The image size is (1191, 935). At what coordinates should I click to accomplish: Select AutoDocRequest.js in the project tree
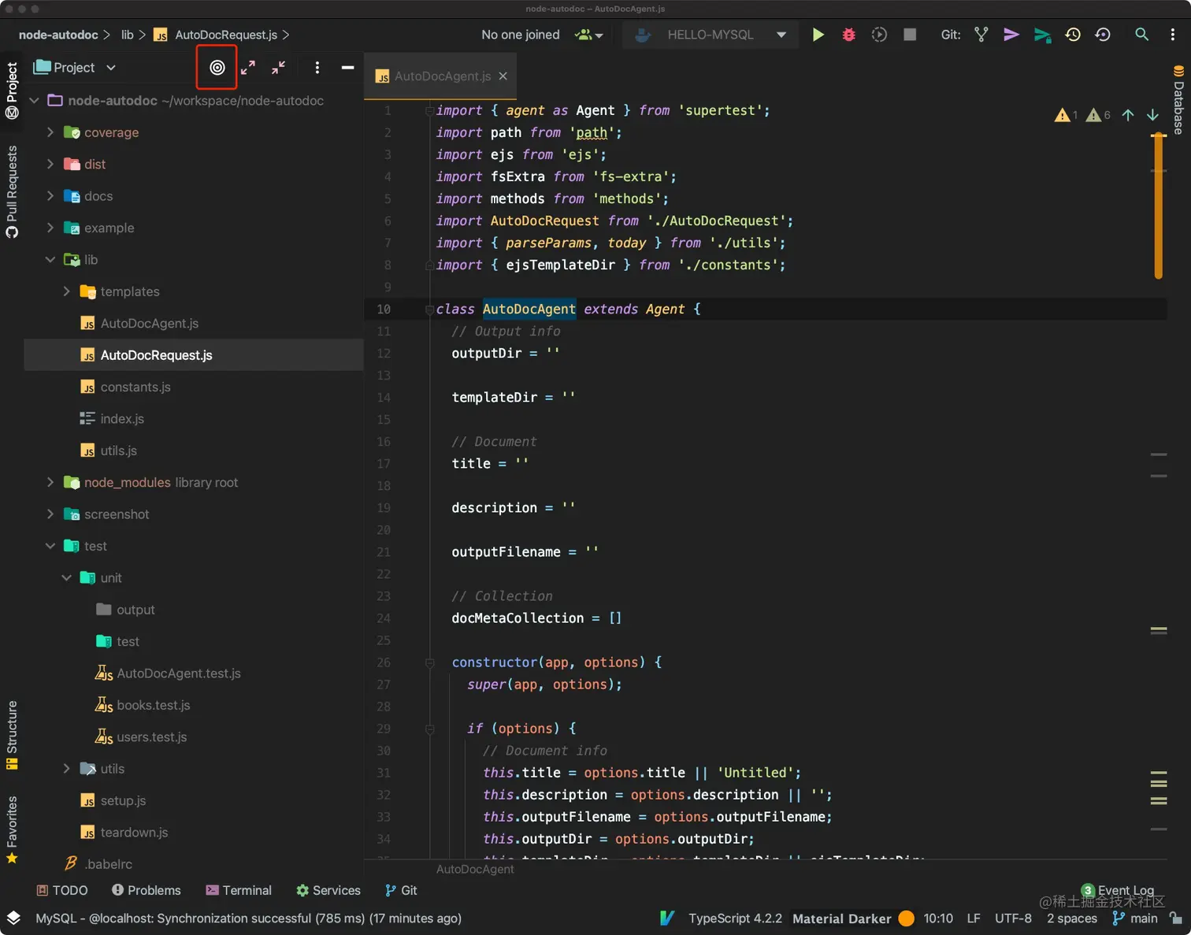tap(194, 355)
